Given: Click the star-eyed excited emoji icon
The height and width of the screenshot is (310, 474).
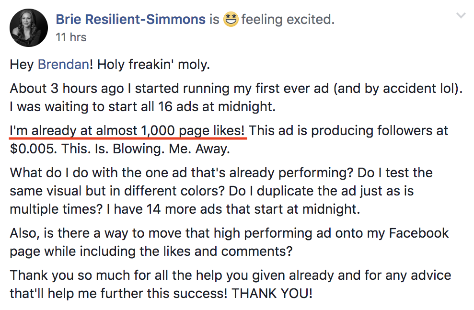Looking at the screenshot, I should click(x=231, y=20).
